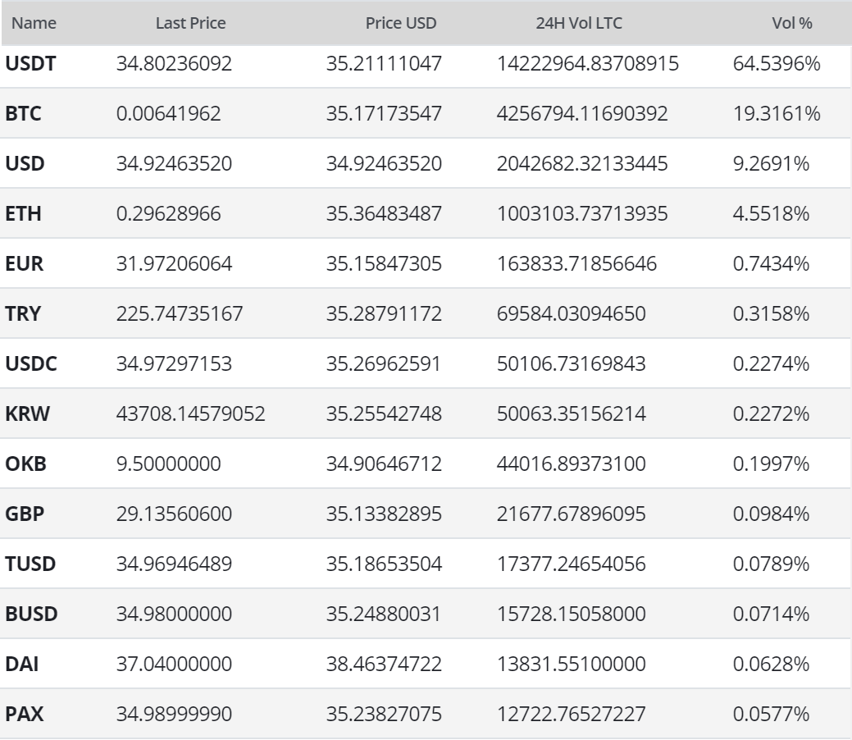Image resolution: width=852 pixels, height=740 pixels.
Task: Click last price 0.29628966 for ETH
Action: [168, 213]
